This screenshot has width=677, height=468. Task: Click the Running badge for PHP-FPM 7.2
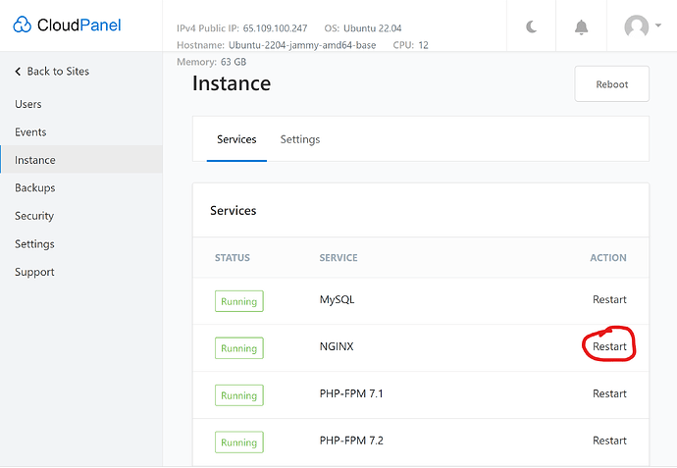[x=239, y=442]
